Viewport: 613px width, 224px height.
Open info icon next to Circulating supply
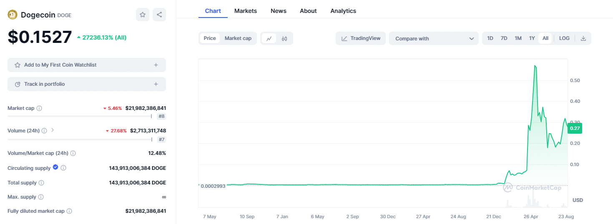pos(63,168)
